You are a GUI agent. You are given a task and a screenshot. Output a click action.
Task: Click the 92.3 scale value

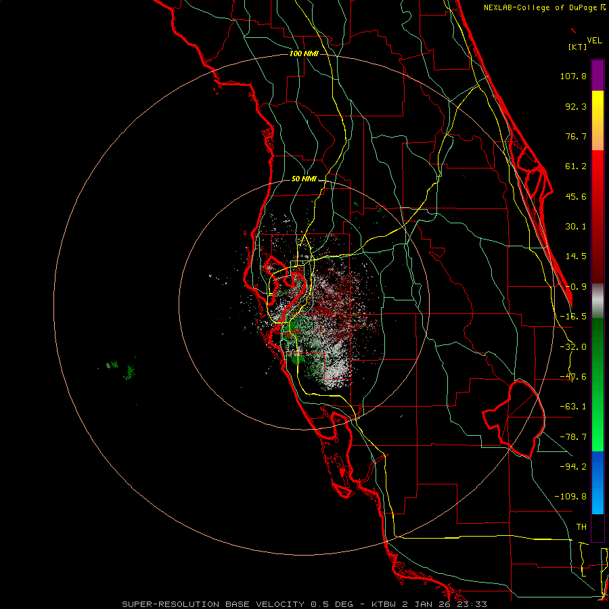click(576, 106)
